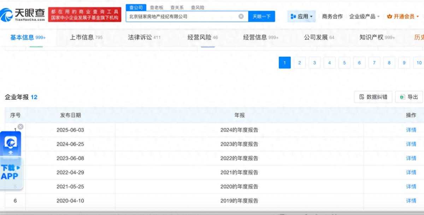Switch to the 查老板 search tab
Viewport: 424px width, 215px height.
157,7
